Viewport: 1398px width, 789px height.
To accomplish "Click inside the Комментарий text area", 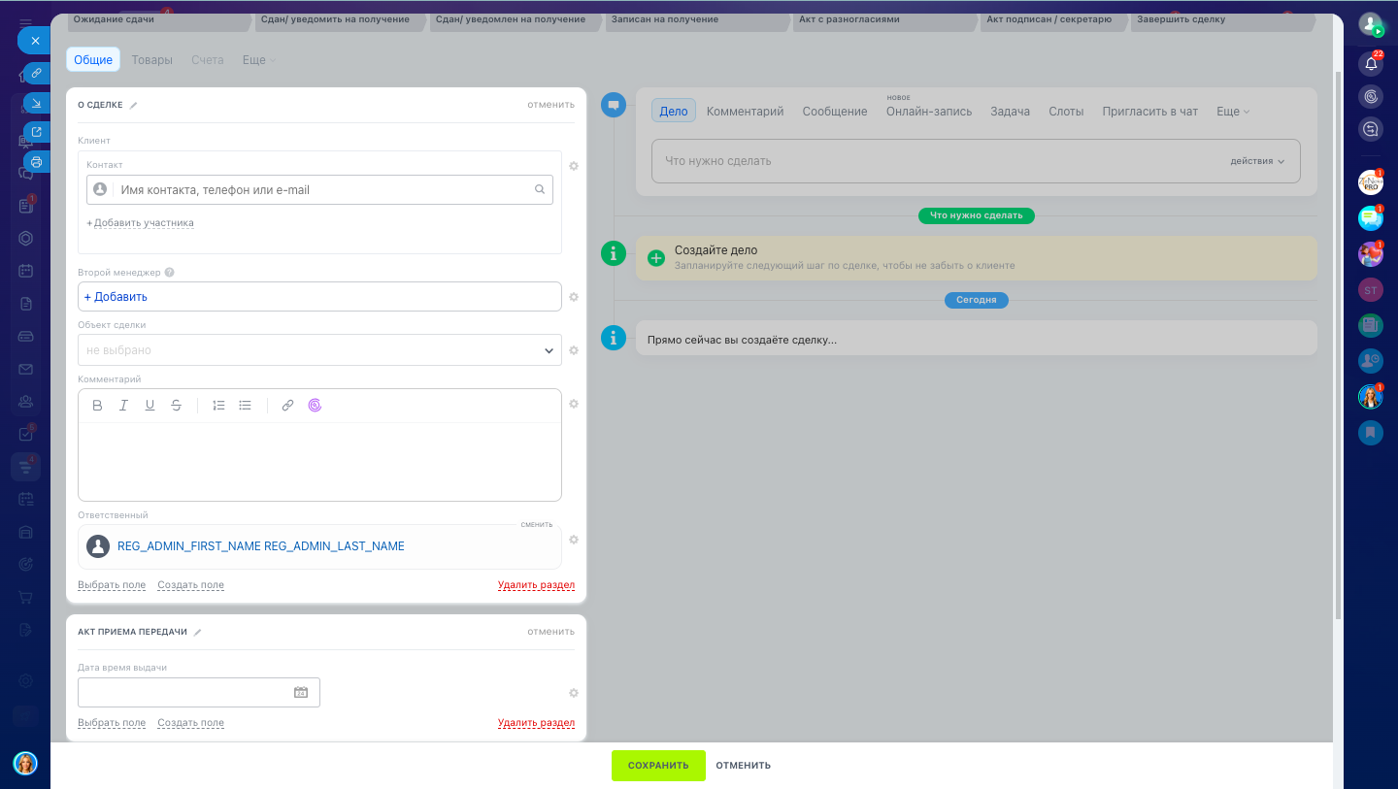I will click(x=319, y=462).
